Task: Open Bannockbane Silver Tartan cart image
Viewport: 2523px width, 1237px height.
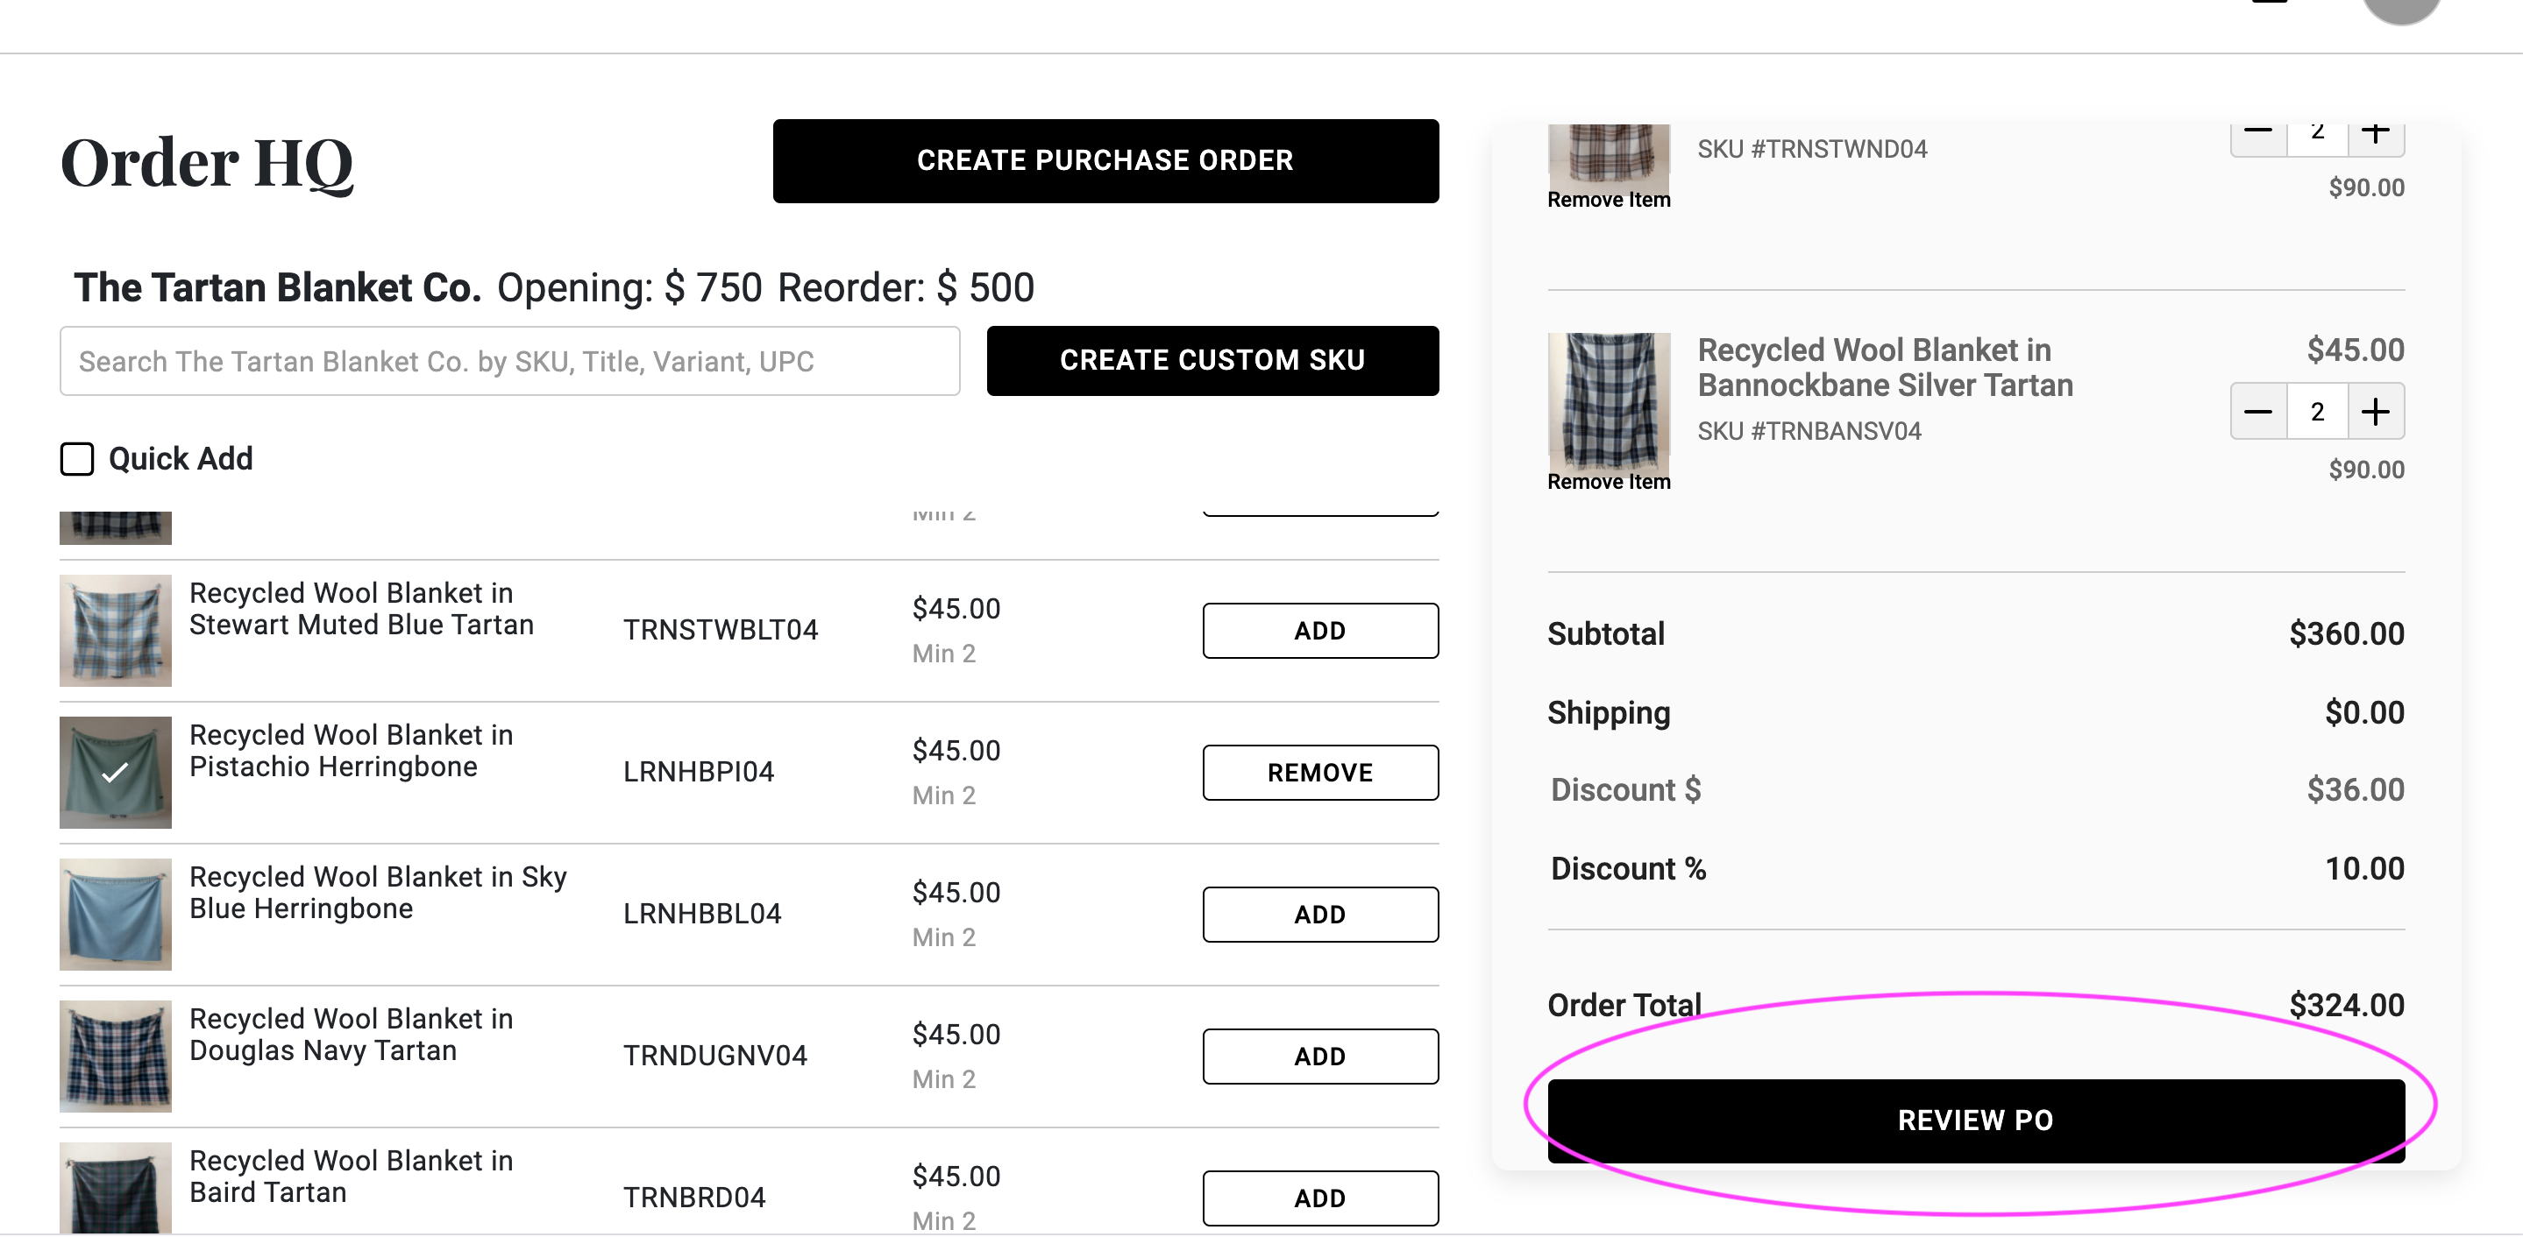Action: coord(1609,401)
